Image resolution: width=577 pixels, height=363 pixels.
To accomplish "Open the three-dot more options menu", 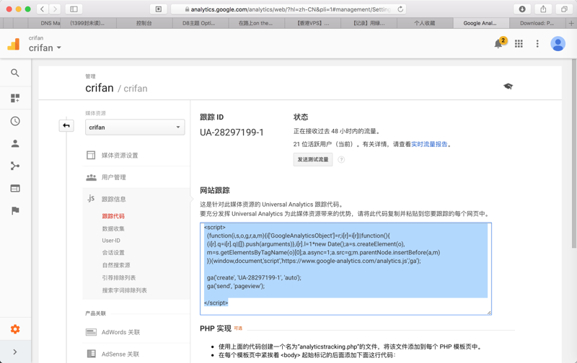I will click(537, 44).
